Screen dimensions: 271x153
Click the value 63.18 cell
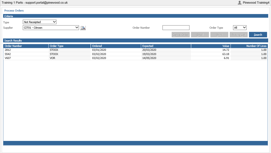pyautogui.click(x=211, y=54)
